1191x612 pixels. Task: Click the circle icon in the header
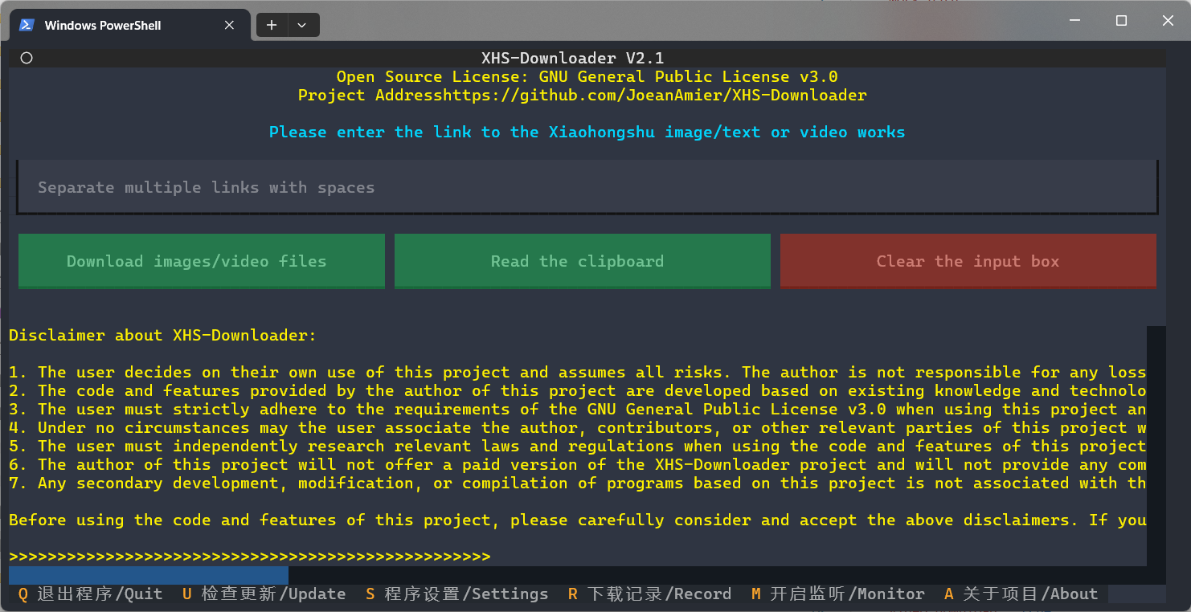click(x=27, y=58)
